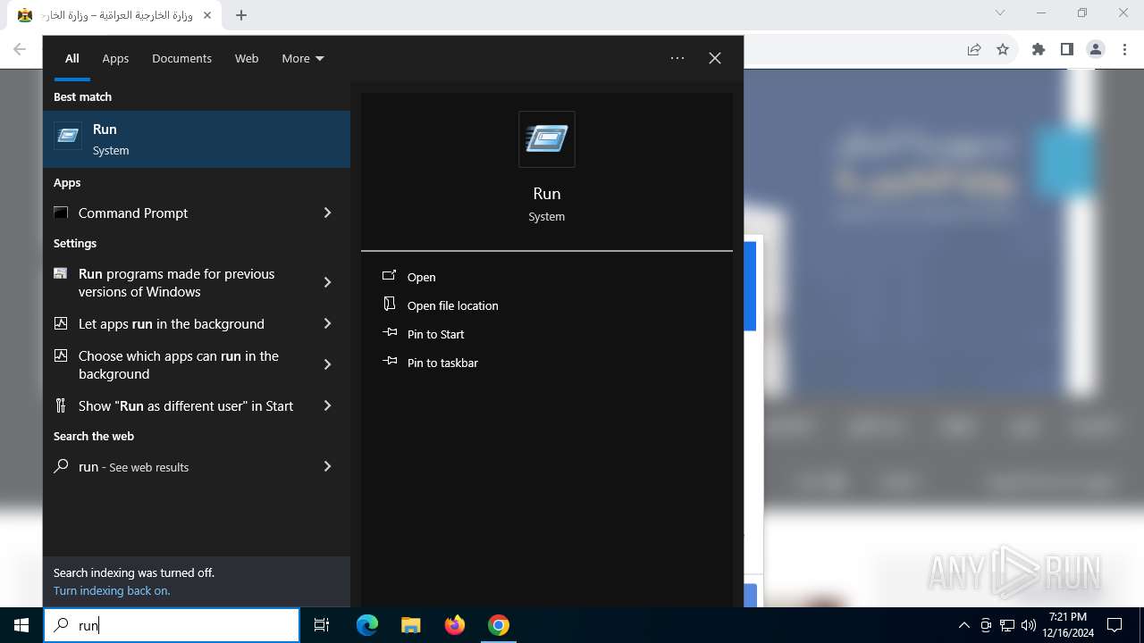This screenshot has width=1144, height=643.
Task: Launch Firefox from the taskbar
Action: (x=455, y=625)
